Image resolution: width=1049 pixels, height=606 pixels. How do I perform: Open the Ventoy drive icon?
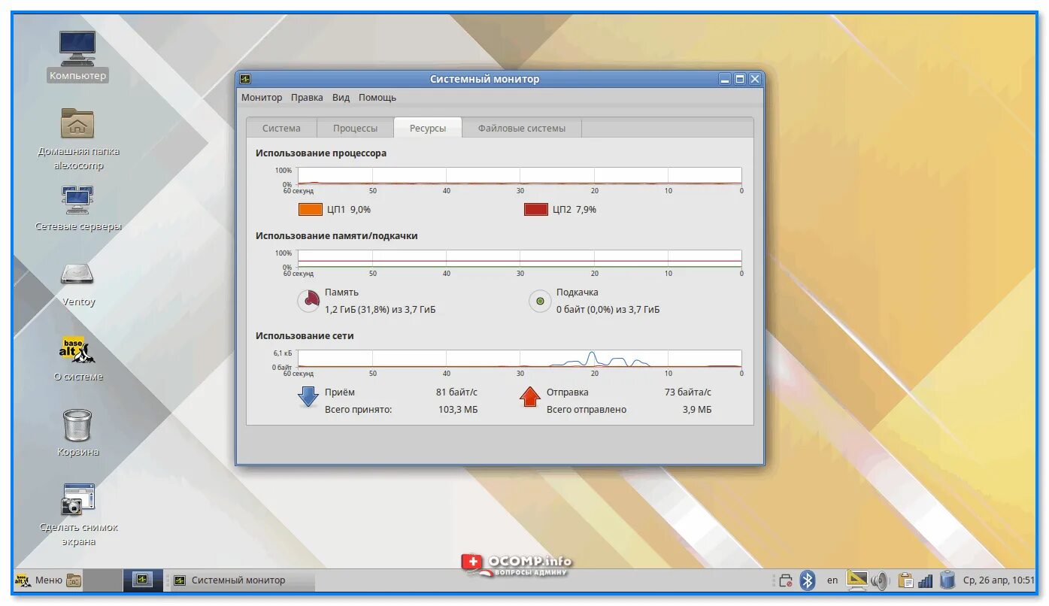coord(77,274)
